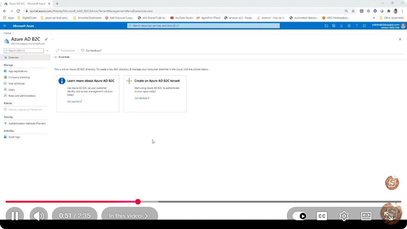Close the Azure AD B2C blade

400,39
